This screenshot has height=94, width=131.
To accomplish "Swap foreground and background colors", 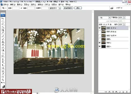I will click(4, 83).
